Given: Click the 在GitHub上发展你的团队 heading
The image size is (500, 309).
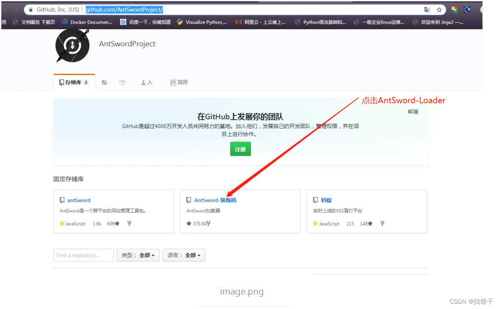Looking at the screenshot, I should pos(240,116).
